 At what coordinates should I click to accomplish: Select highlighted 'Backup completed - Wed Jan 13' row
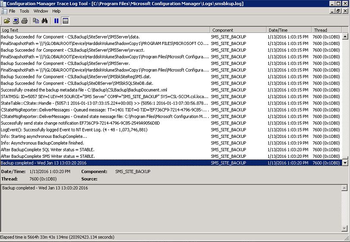pos(171,163)
